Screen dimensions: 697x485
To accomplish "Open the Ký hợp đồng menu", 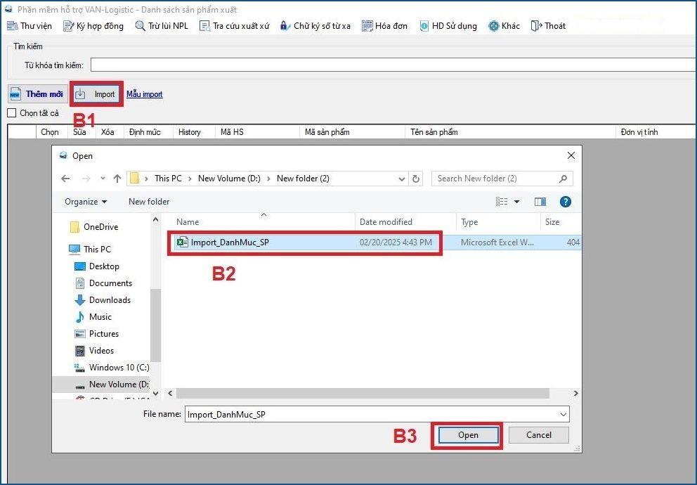I will pyautogui.click(x=93, y=26).
